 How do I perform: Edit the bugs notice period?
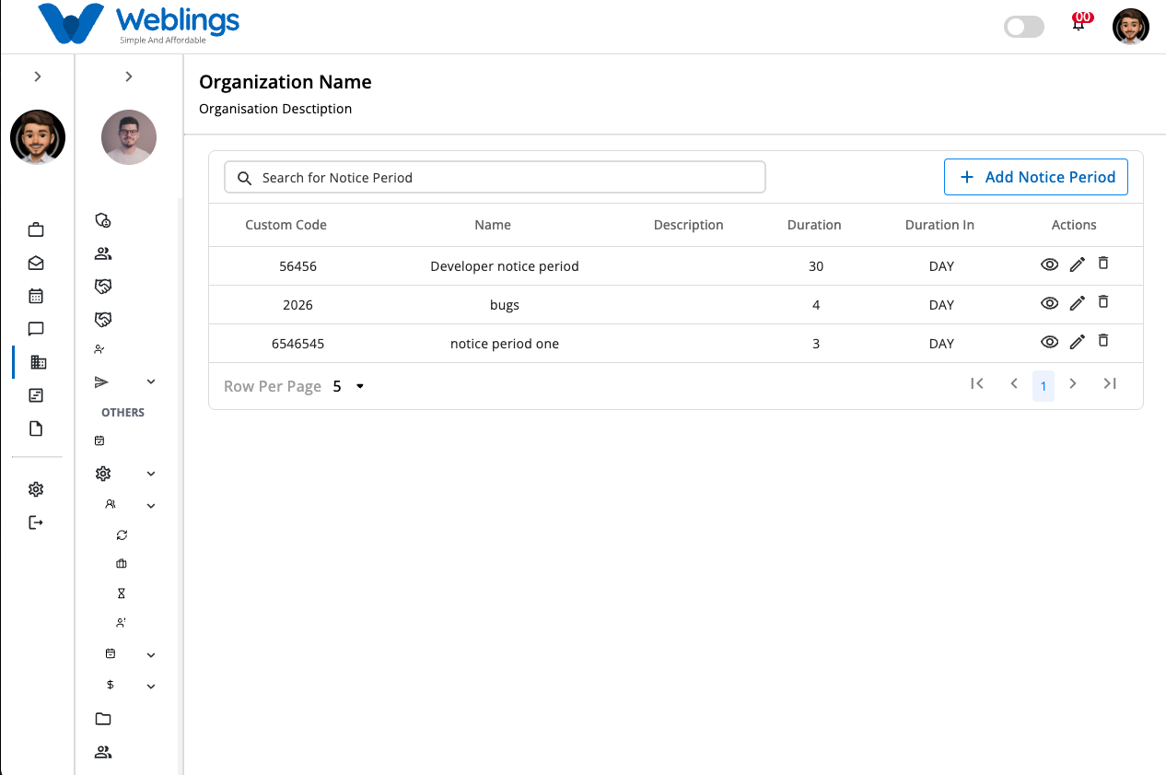click(x=1078, y=303)
